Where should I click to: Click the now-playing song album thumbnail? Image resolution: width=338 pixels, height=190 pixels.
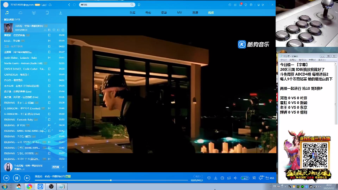tap(8, 28)
